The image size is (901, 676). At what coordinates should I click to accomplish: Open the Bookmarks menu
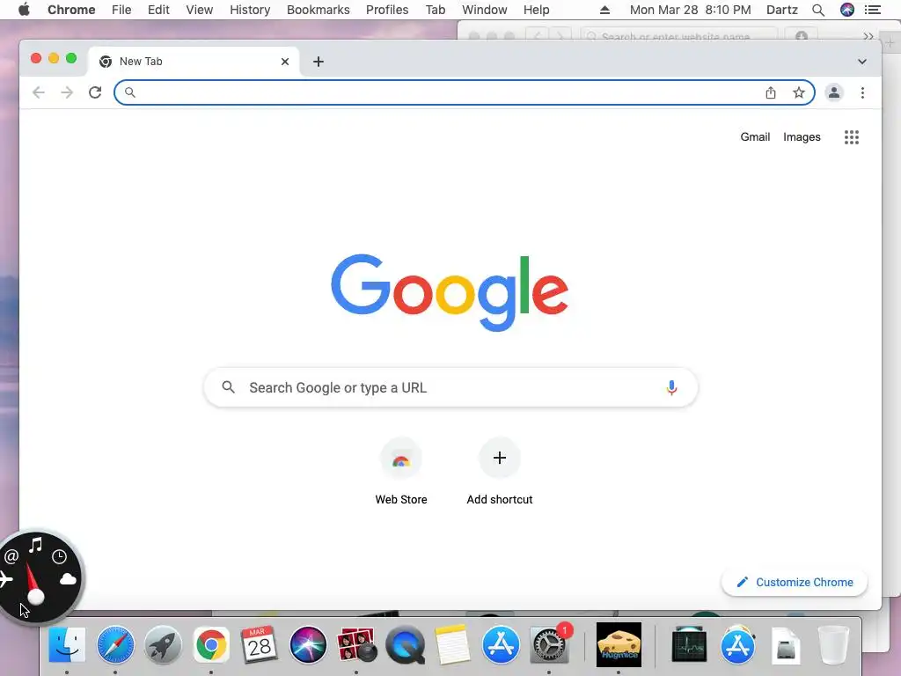pyautogui.click(x=319, y=10)
